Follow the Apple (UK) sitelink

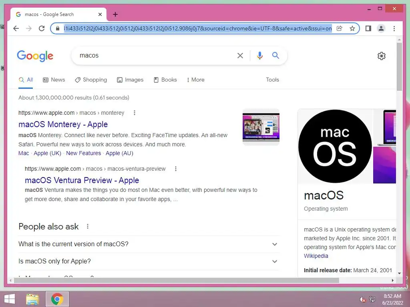coord(47,153)
